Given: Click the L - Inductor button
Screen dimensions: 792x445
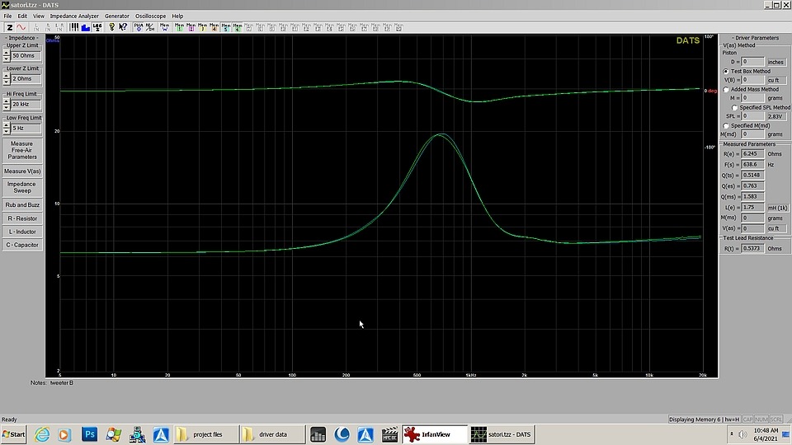Looking at the screenshot, I should pyautogui.click(x=22, y=232).
